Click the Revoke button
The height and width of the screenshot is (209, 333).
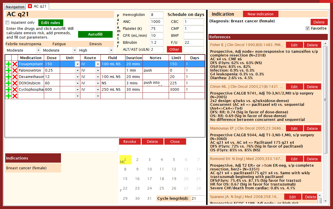(x=130, y=141)
